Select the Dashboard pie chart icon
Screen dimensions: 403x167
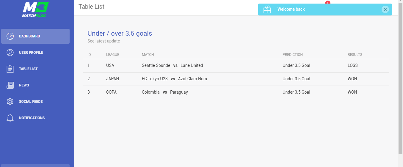coord(10,36)
